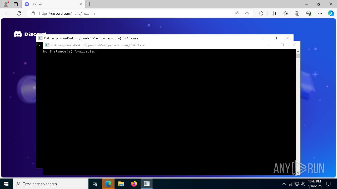This screenshot has height=189, width=337.
Task: Click the Edge profile avatar icon
Action: 6,4
